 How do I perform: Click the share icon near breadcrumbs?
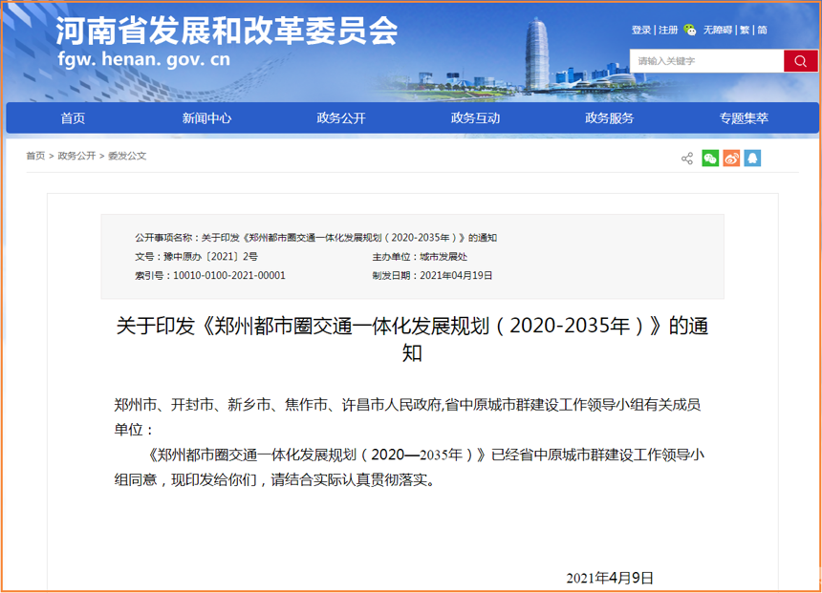686,159
